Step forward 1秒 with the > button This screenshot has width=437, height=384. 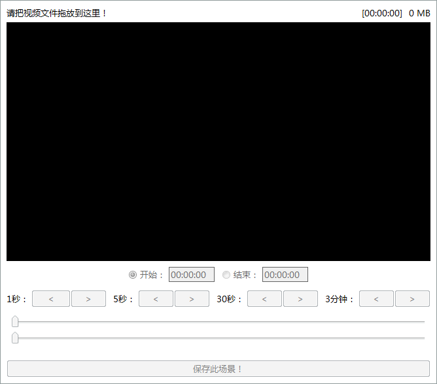[x=88, y=299]
